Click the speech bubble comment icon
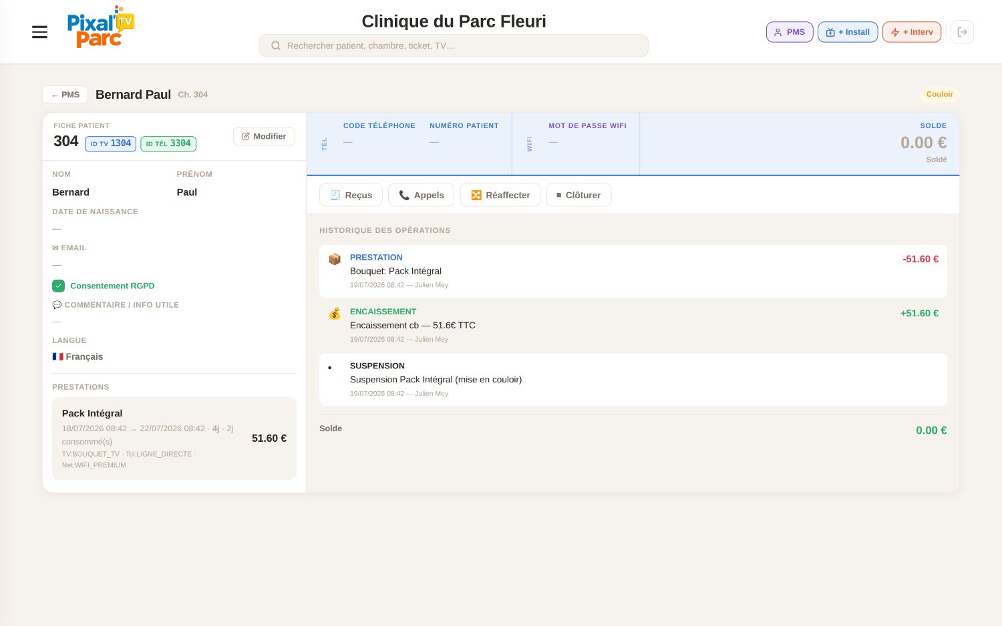The image size is (1002, 626). [x=57, y=305]
